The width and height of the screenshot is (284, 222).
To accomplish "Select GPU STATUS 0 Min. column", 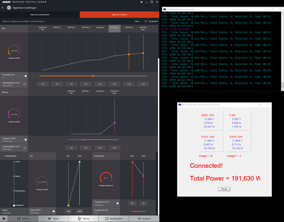I will (43, 28).
